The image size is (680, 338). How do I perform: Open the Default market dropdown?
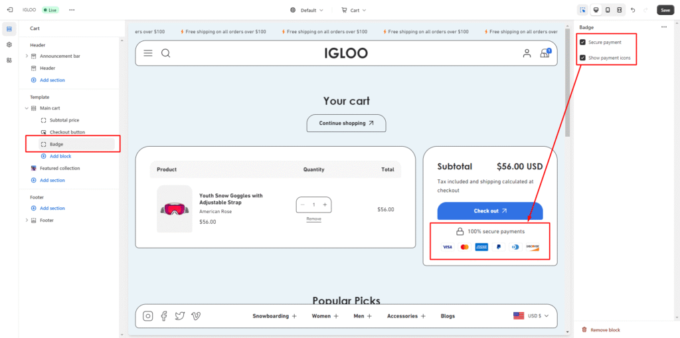point(307,10)
